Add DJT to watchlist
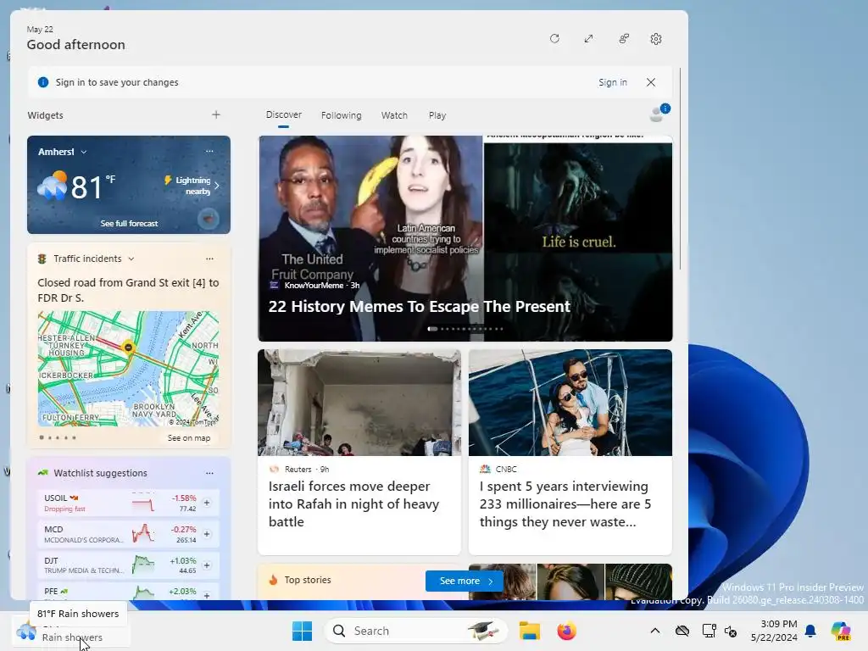Viewport: 868px width, 651px height. coord(207,565)
